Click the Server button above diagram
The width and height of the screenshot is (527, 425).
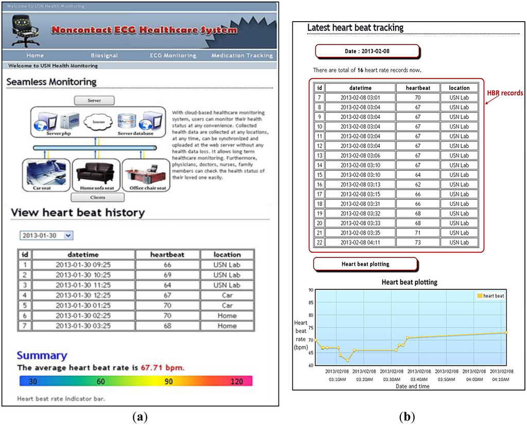95,100
